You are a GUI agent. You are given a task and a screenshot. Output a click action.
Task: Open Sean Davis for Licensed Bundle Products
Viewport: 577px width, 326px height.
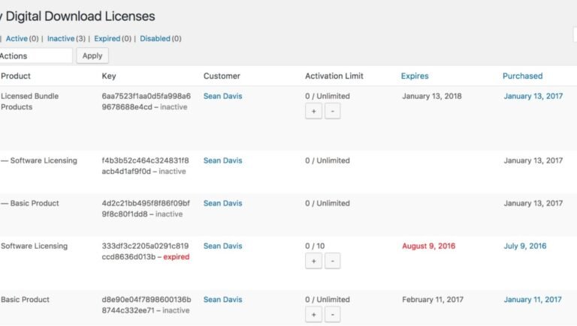(222, 96)
